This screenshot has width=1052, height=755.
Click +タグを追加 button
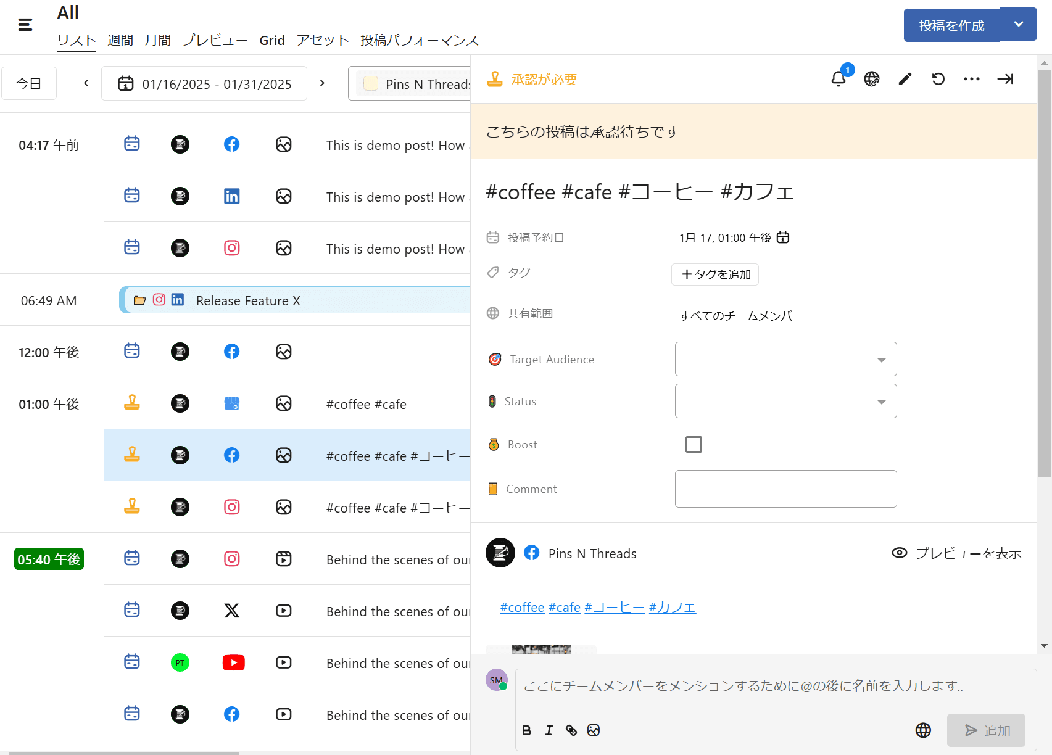click(x=715, y=274)
